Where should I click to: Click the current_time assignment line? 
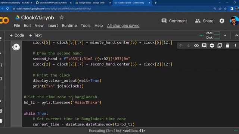(x=84, y=124)
